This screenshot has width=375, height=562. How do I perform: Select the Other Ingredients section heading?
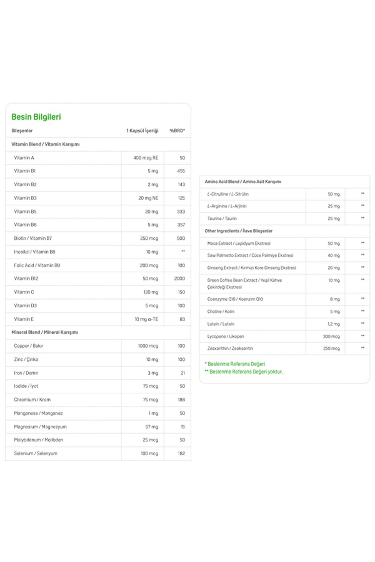(x=238, y=231)
